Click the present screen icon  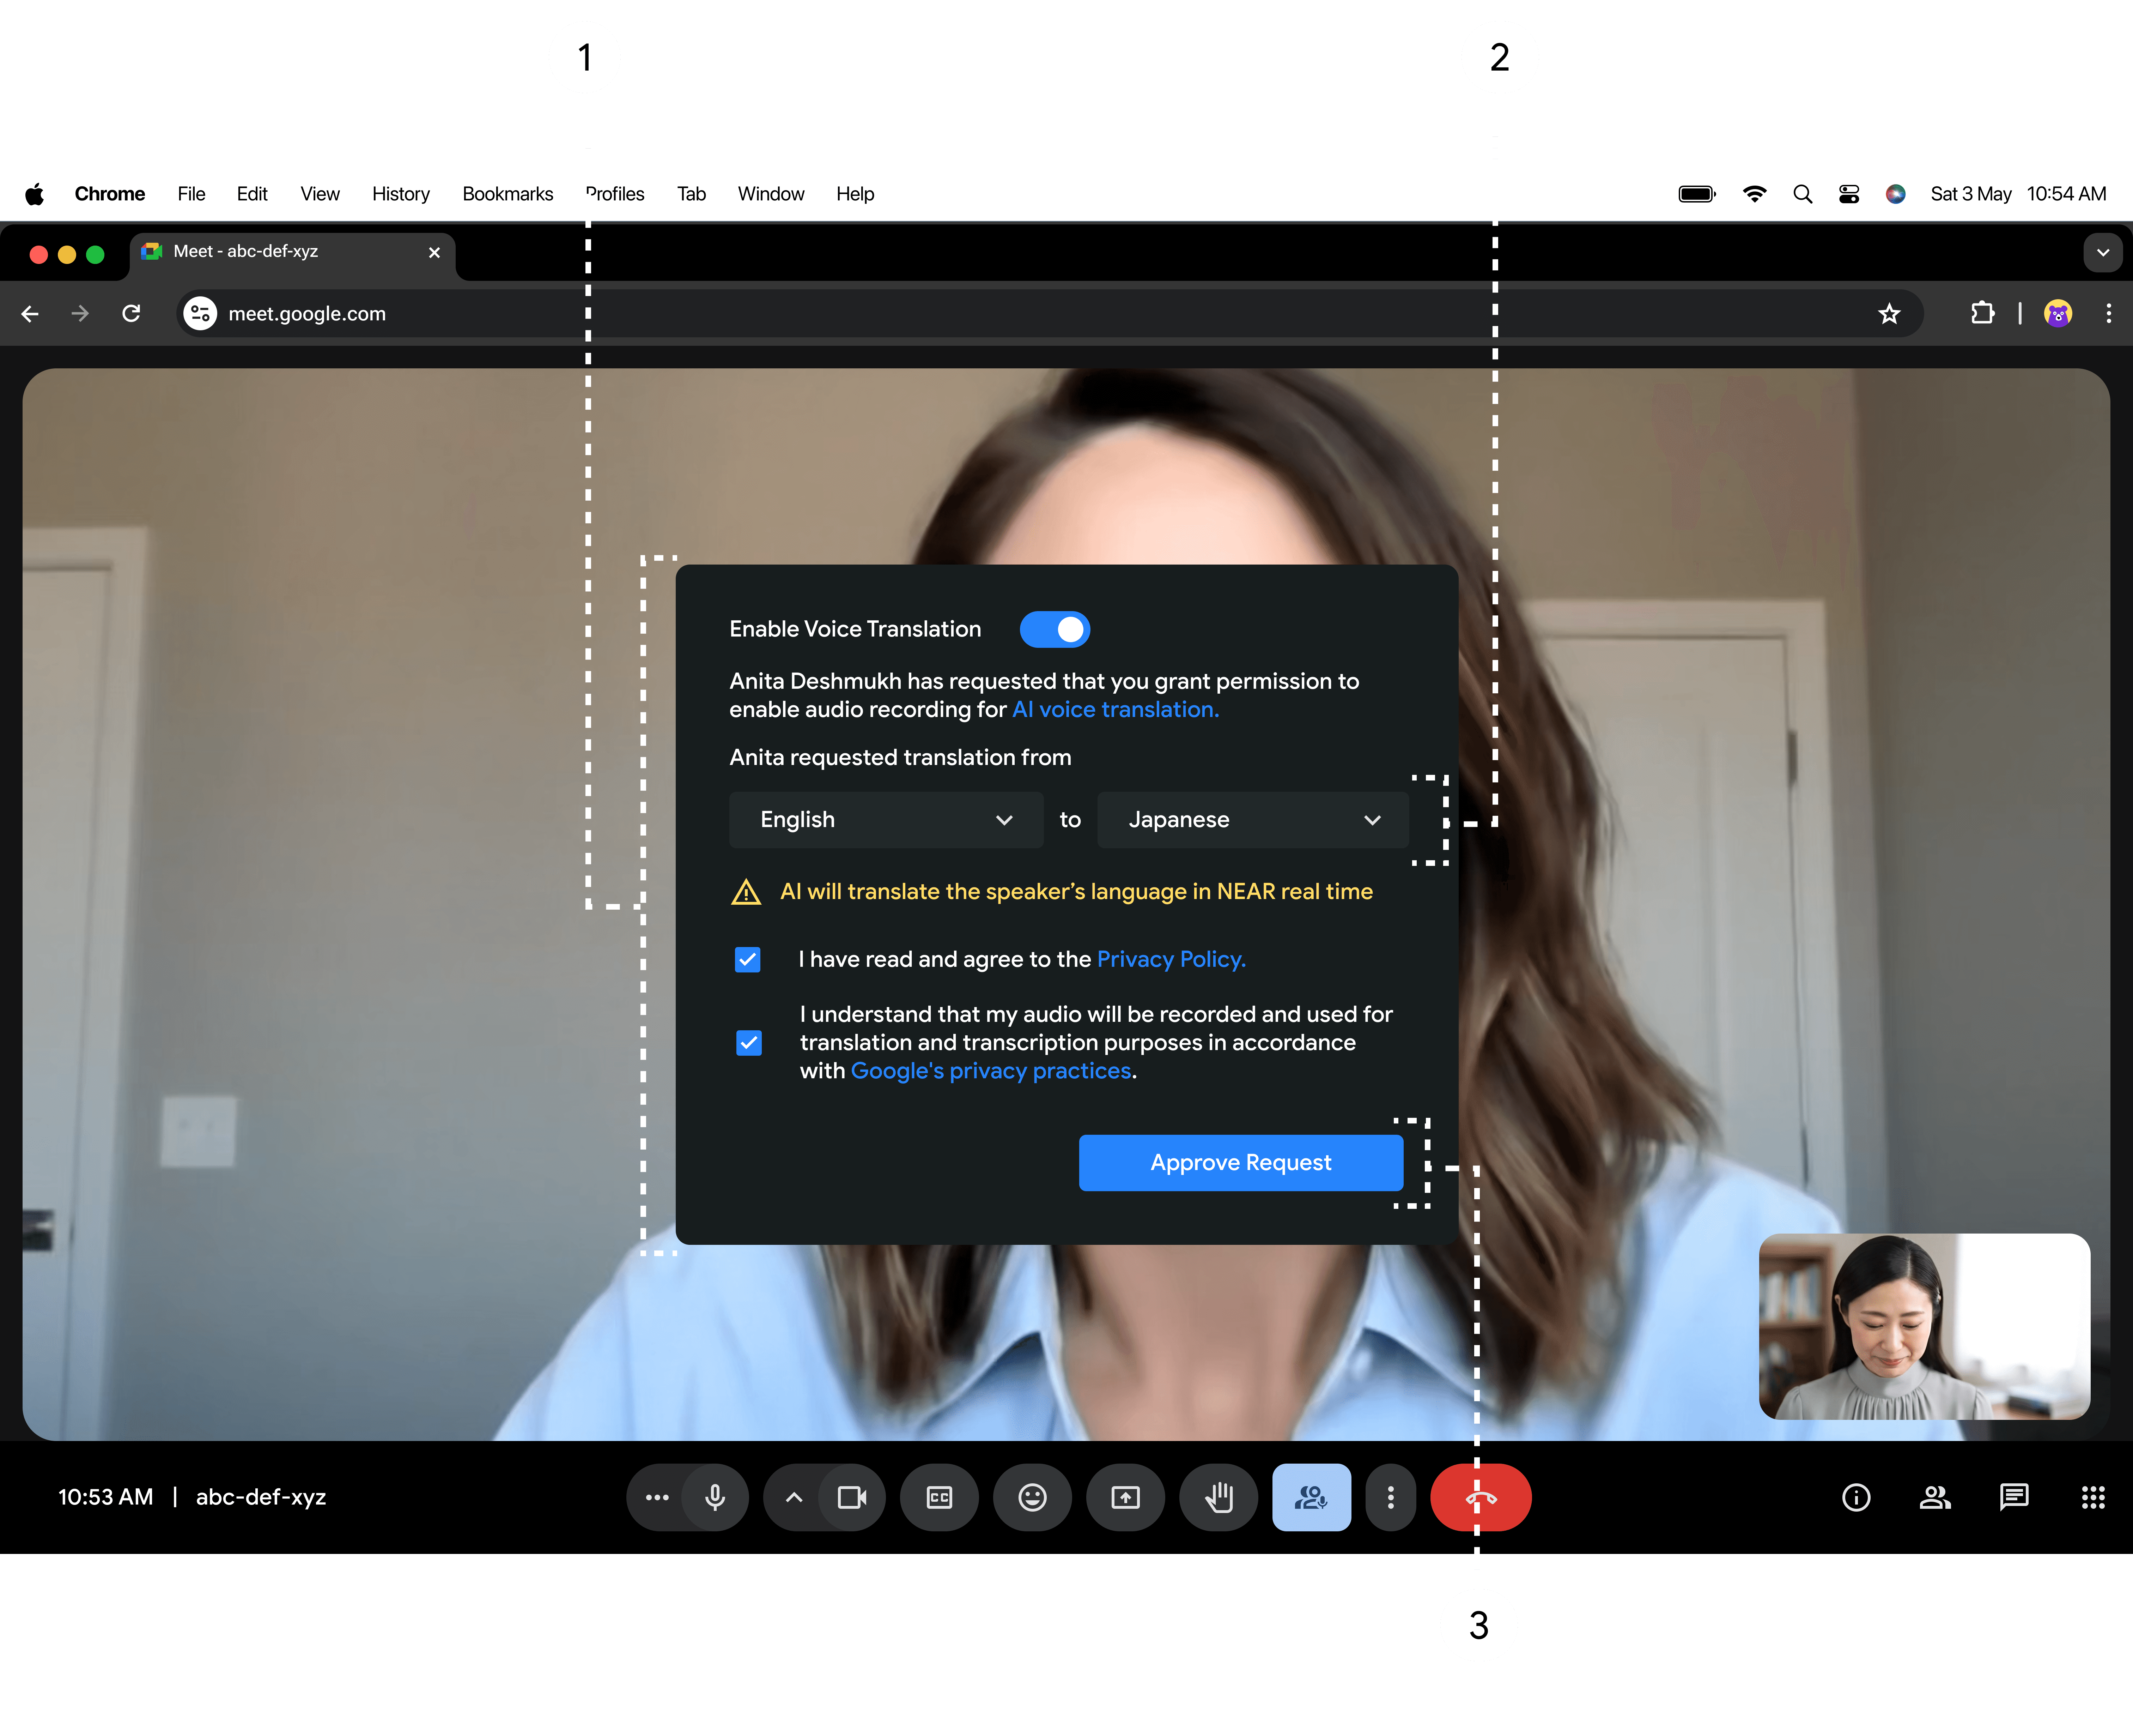tap(1125, 1497)
